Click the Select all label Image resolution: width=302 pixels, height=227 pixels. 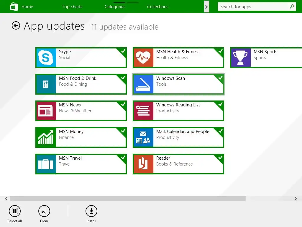pyautogui.click(x=15, y=221)
